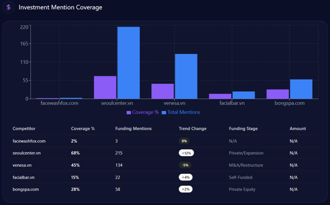This screenshot has height=205, width=330.
Task: Toggle Total Mentions legend item
Action: click(x=184, y=112)
